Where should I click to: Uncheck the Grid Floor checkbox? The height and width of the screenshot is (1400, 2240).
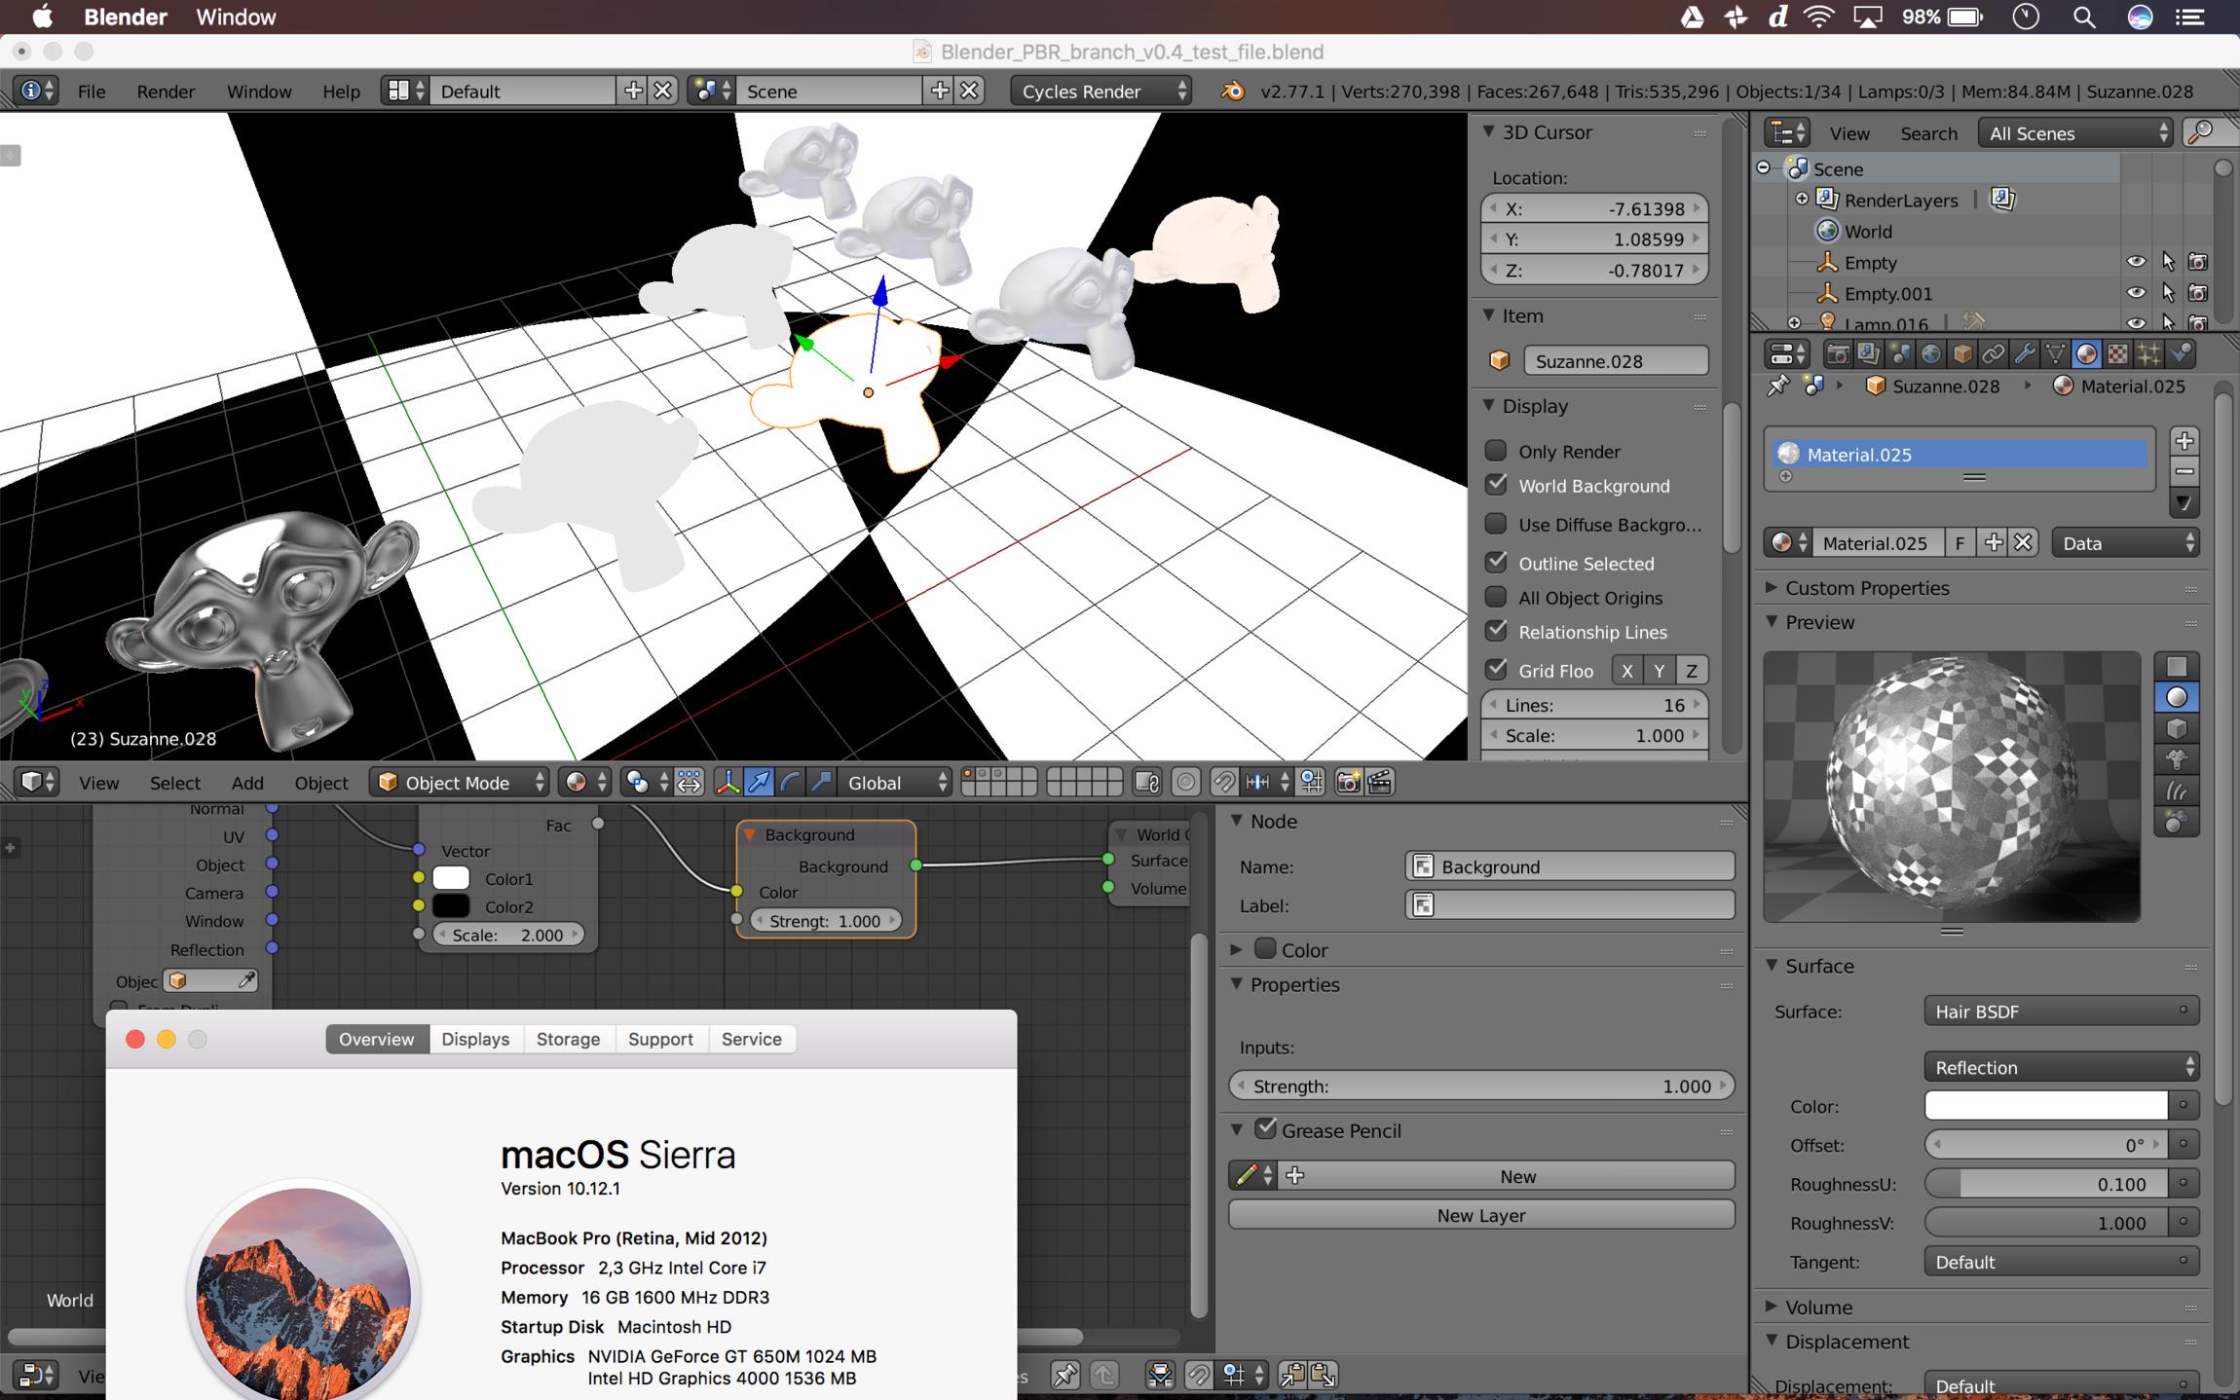click(1496, 670)
